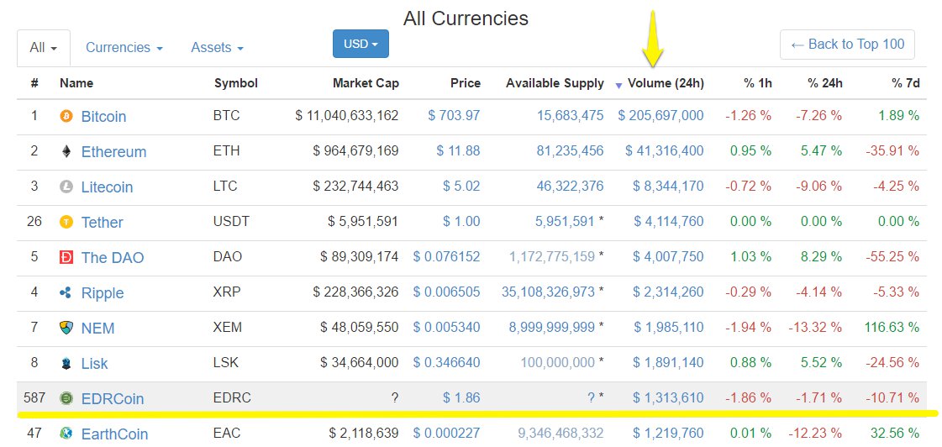Click EDRCoin price $ 1.86
This screenshot has height=447, width=942.
462,397
